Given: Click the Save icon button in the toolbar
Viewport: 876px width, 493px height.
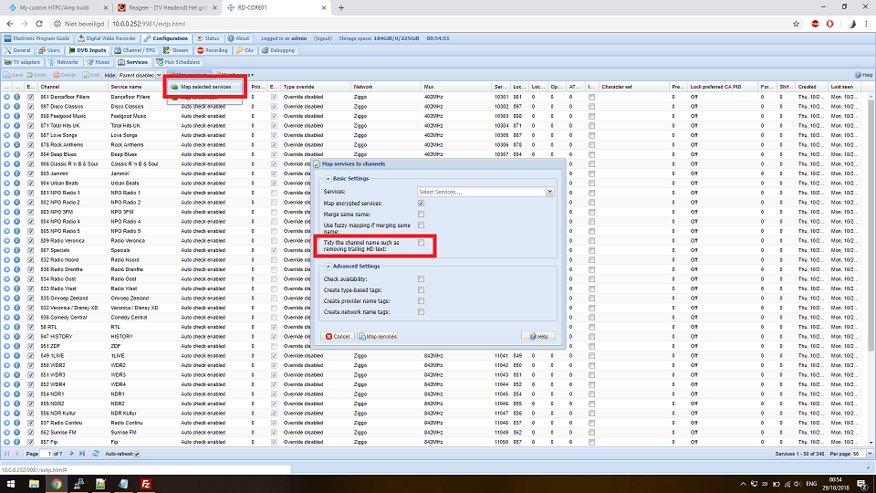Looking at the screenshot, I should [x=14, y=75].
